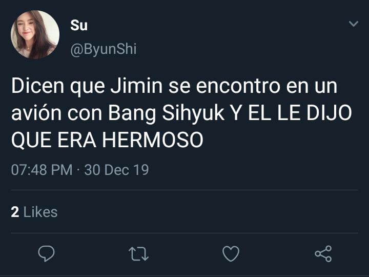Click the word avión in the tweet
369x277 pixels.
[36, 113]
